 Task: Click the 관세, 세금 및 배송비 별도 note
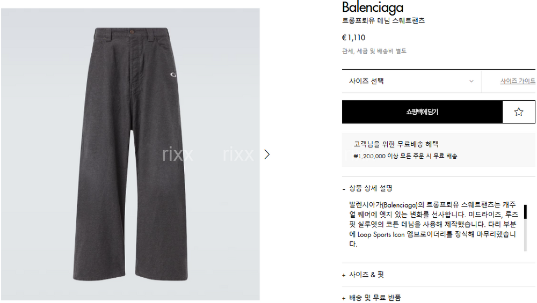(x=374, y=51)
